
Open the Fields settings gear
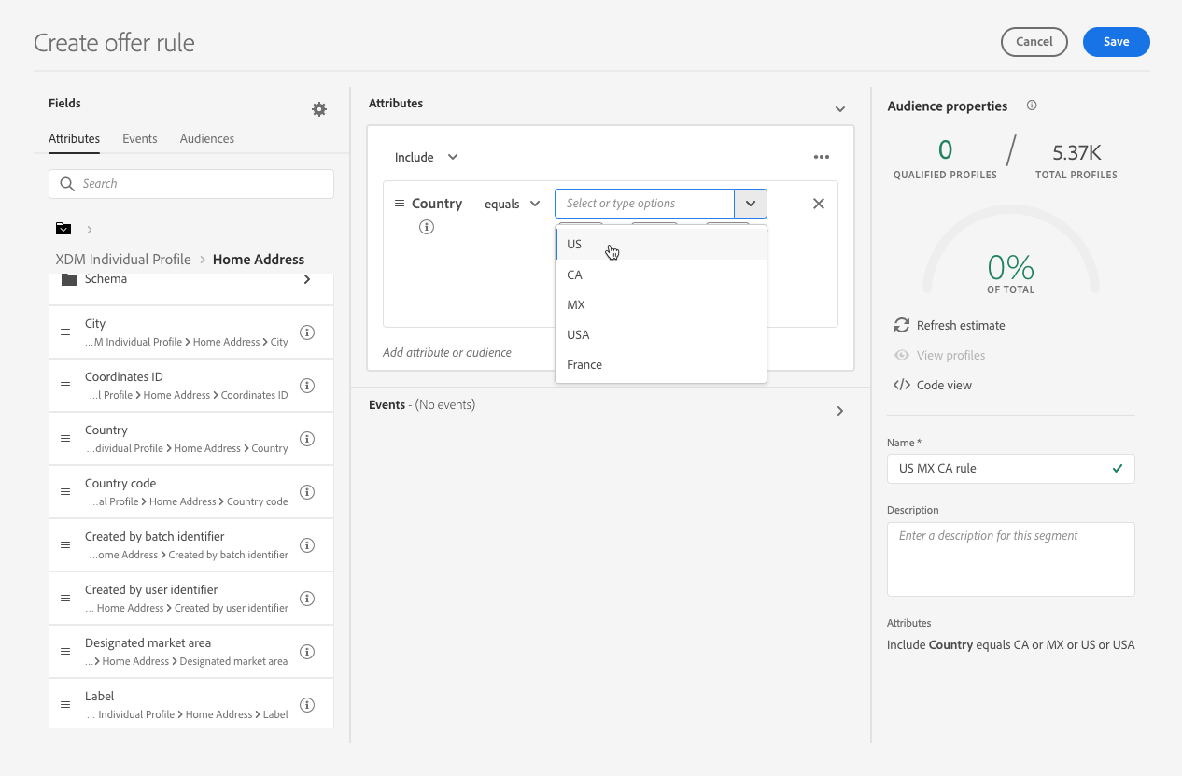tap(319, 109)
